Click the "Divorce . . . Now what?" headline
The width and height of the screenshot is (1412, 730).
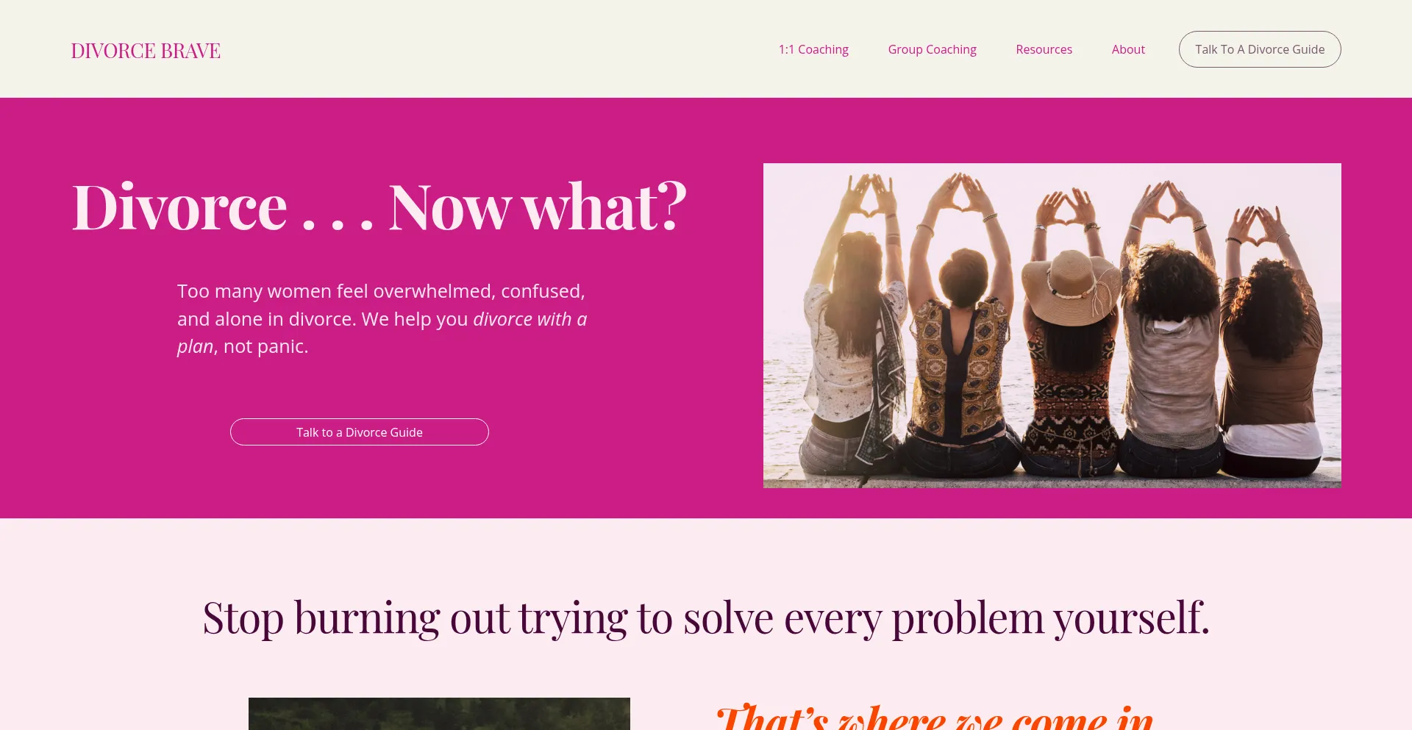pos(379,207)
